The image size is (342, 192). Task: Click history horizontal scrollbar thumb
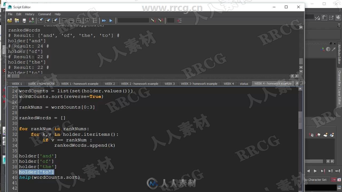pos(16,76)
